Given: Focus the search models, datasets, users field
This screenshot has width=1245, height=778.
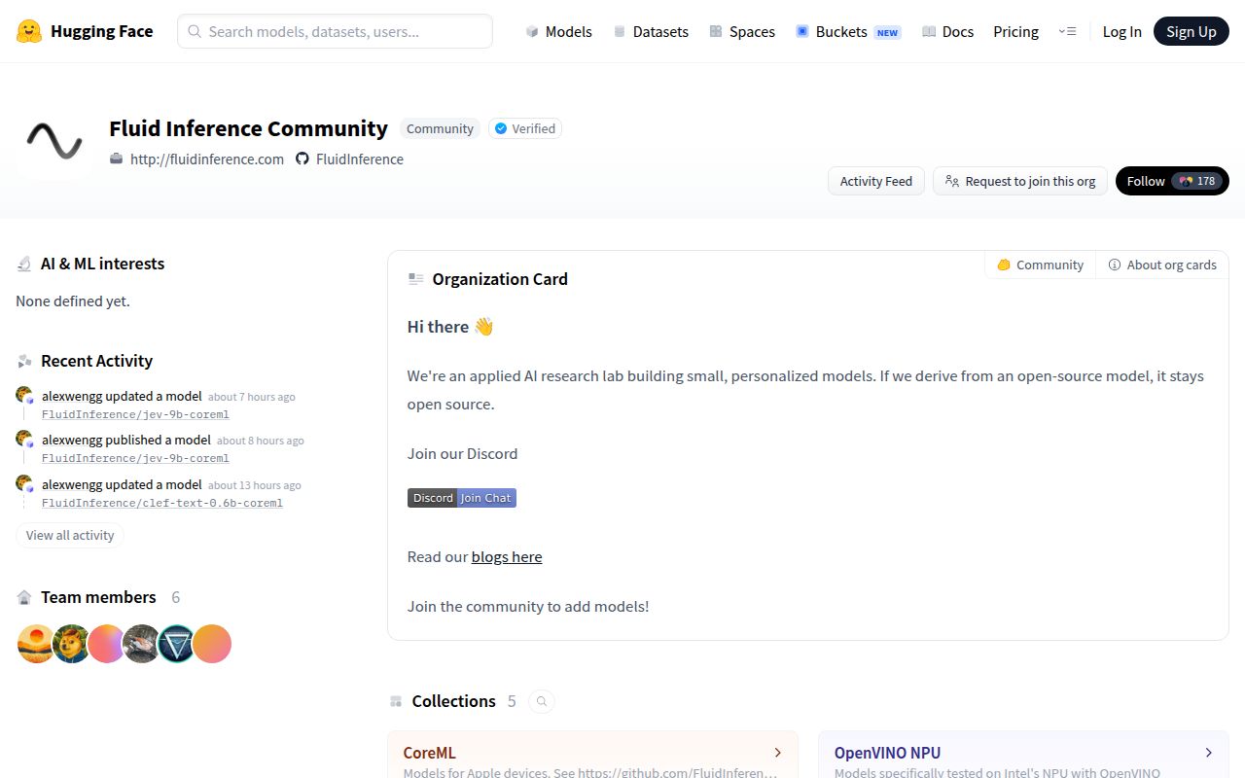Looking at the screenshot, I should pos(335,31).
